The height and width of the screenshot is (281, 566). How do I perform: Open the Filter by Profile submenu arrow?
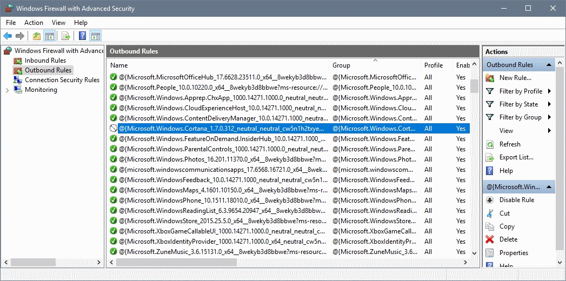point(550,91)
